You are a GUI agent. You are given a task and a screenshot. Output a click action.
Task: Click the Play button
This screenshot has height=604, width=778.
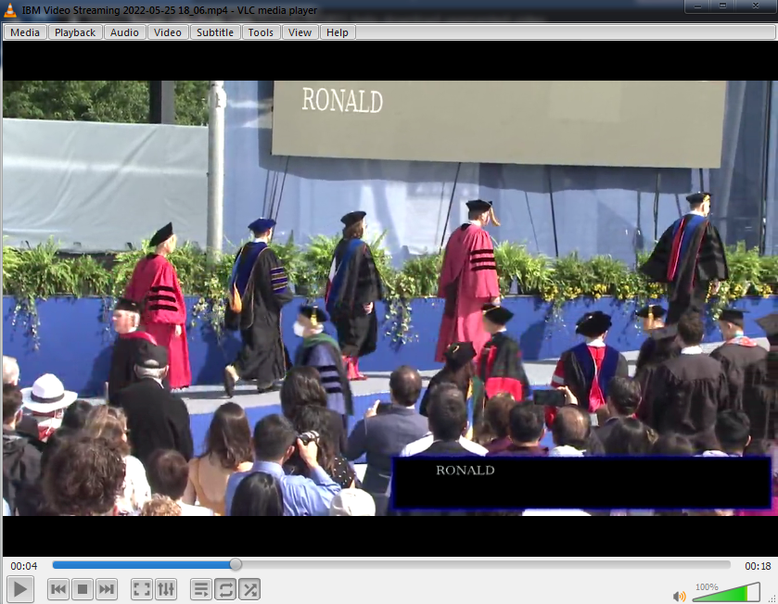(x=20, y=589)
